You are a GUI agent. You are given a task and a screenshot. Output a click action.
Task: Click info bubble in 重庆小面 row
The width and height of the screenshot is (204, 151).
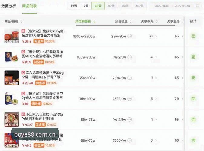pyautogui.click(x=130, y=120)
